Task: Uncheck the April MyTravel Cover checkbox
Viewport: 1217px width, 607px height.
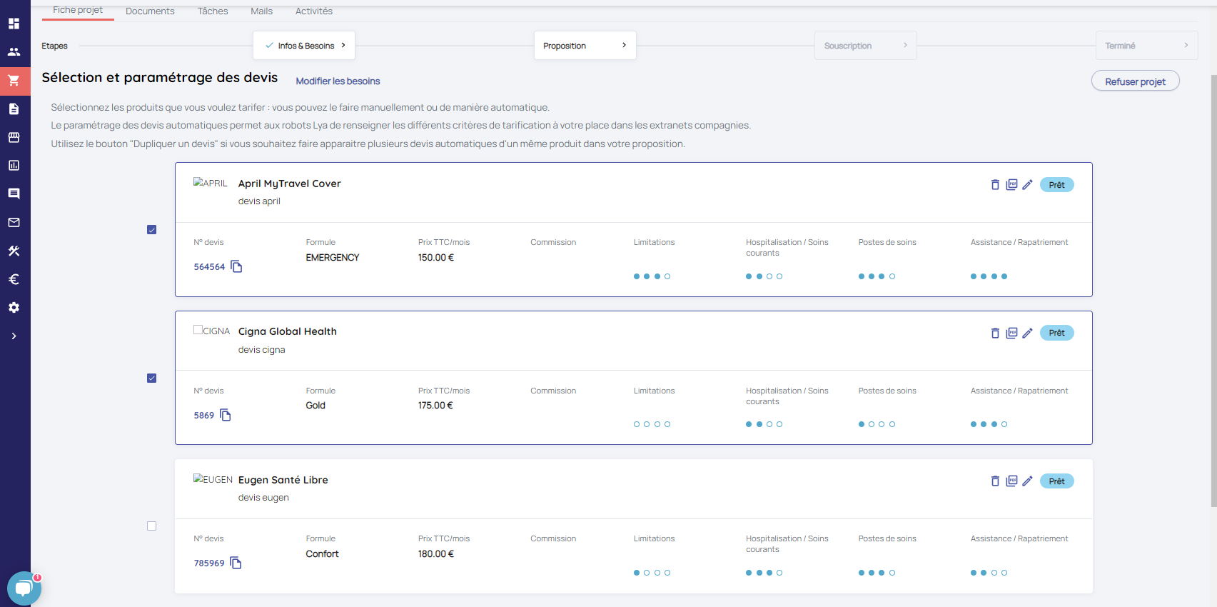Action: [151, 230]
